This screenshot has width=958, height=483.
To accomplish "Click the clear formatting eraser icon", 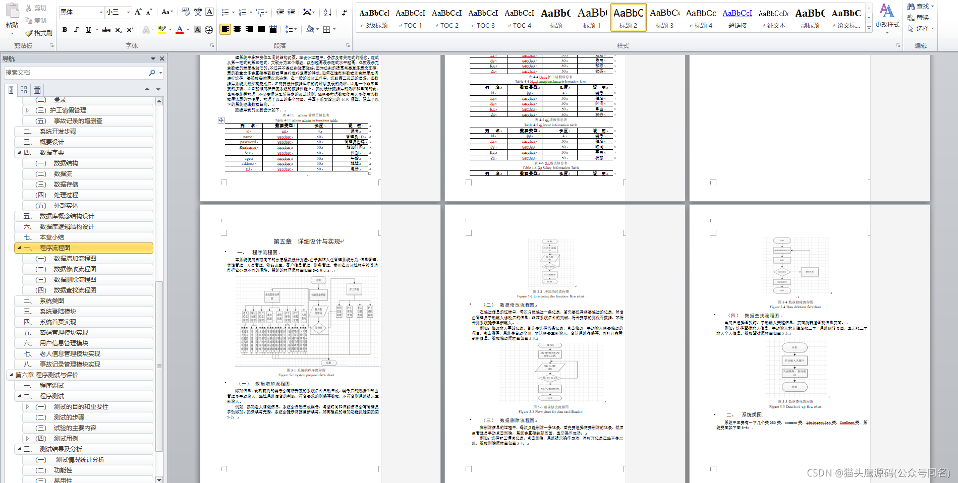I will click(186, 12).
